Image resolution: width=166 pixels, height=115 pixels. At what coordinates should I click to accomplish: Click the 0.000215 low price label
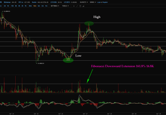(41, 63)
